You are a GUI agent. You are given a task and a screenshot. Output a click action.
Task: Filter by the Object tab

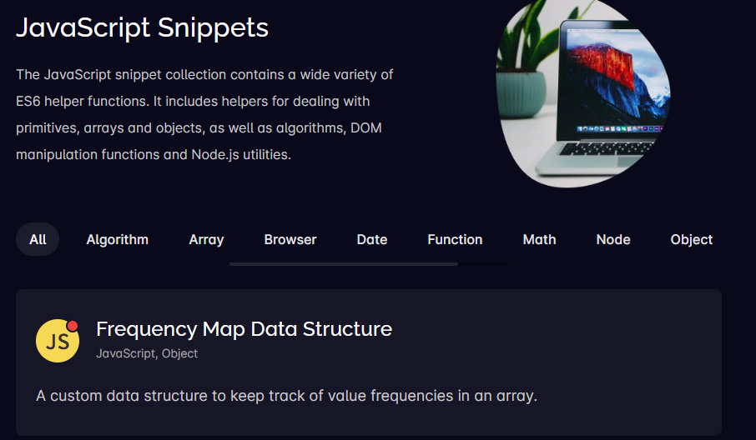click(x=692, y=239)
